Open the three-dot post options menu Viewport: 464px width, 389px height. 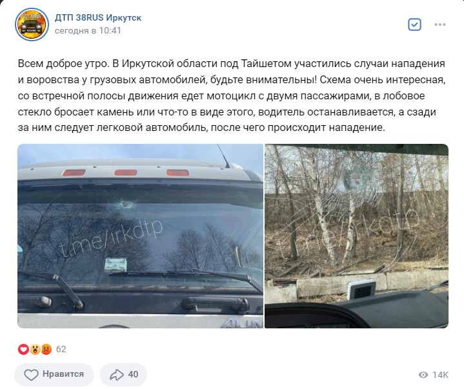440,25
